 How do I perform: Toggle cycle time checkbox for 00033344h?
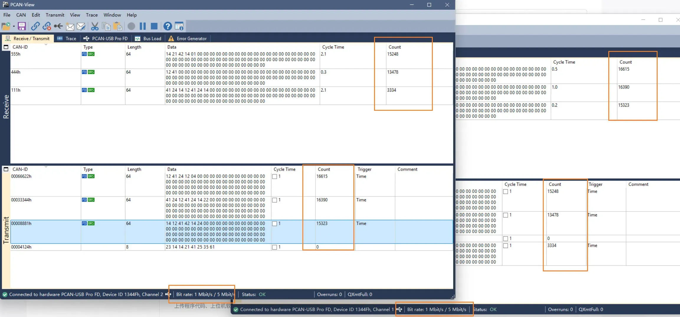pyautogui.click(x=275, y=200)
